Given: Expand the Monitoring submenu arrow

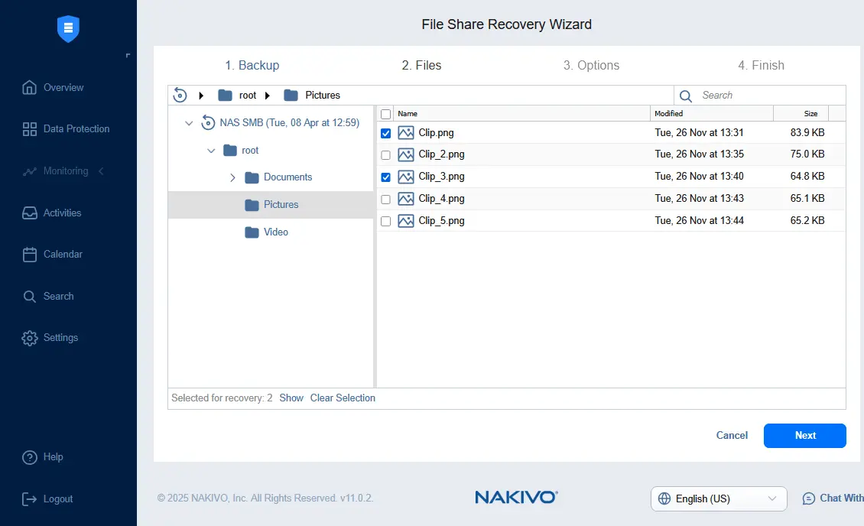Looking at the screenshot, I should [101, 171].
